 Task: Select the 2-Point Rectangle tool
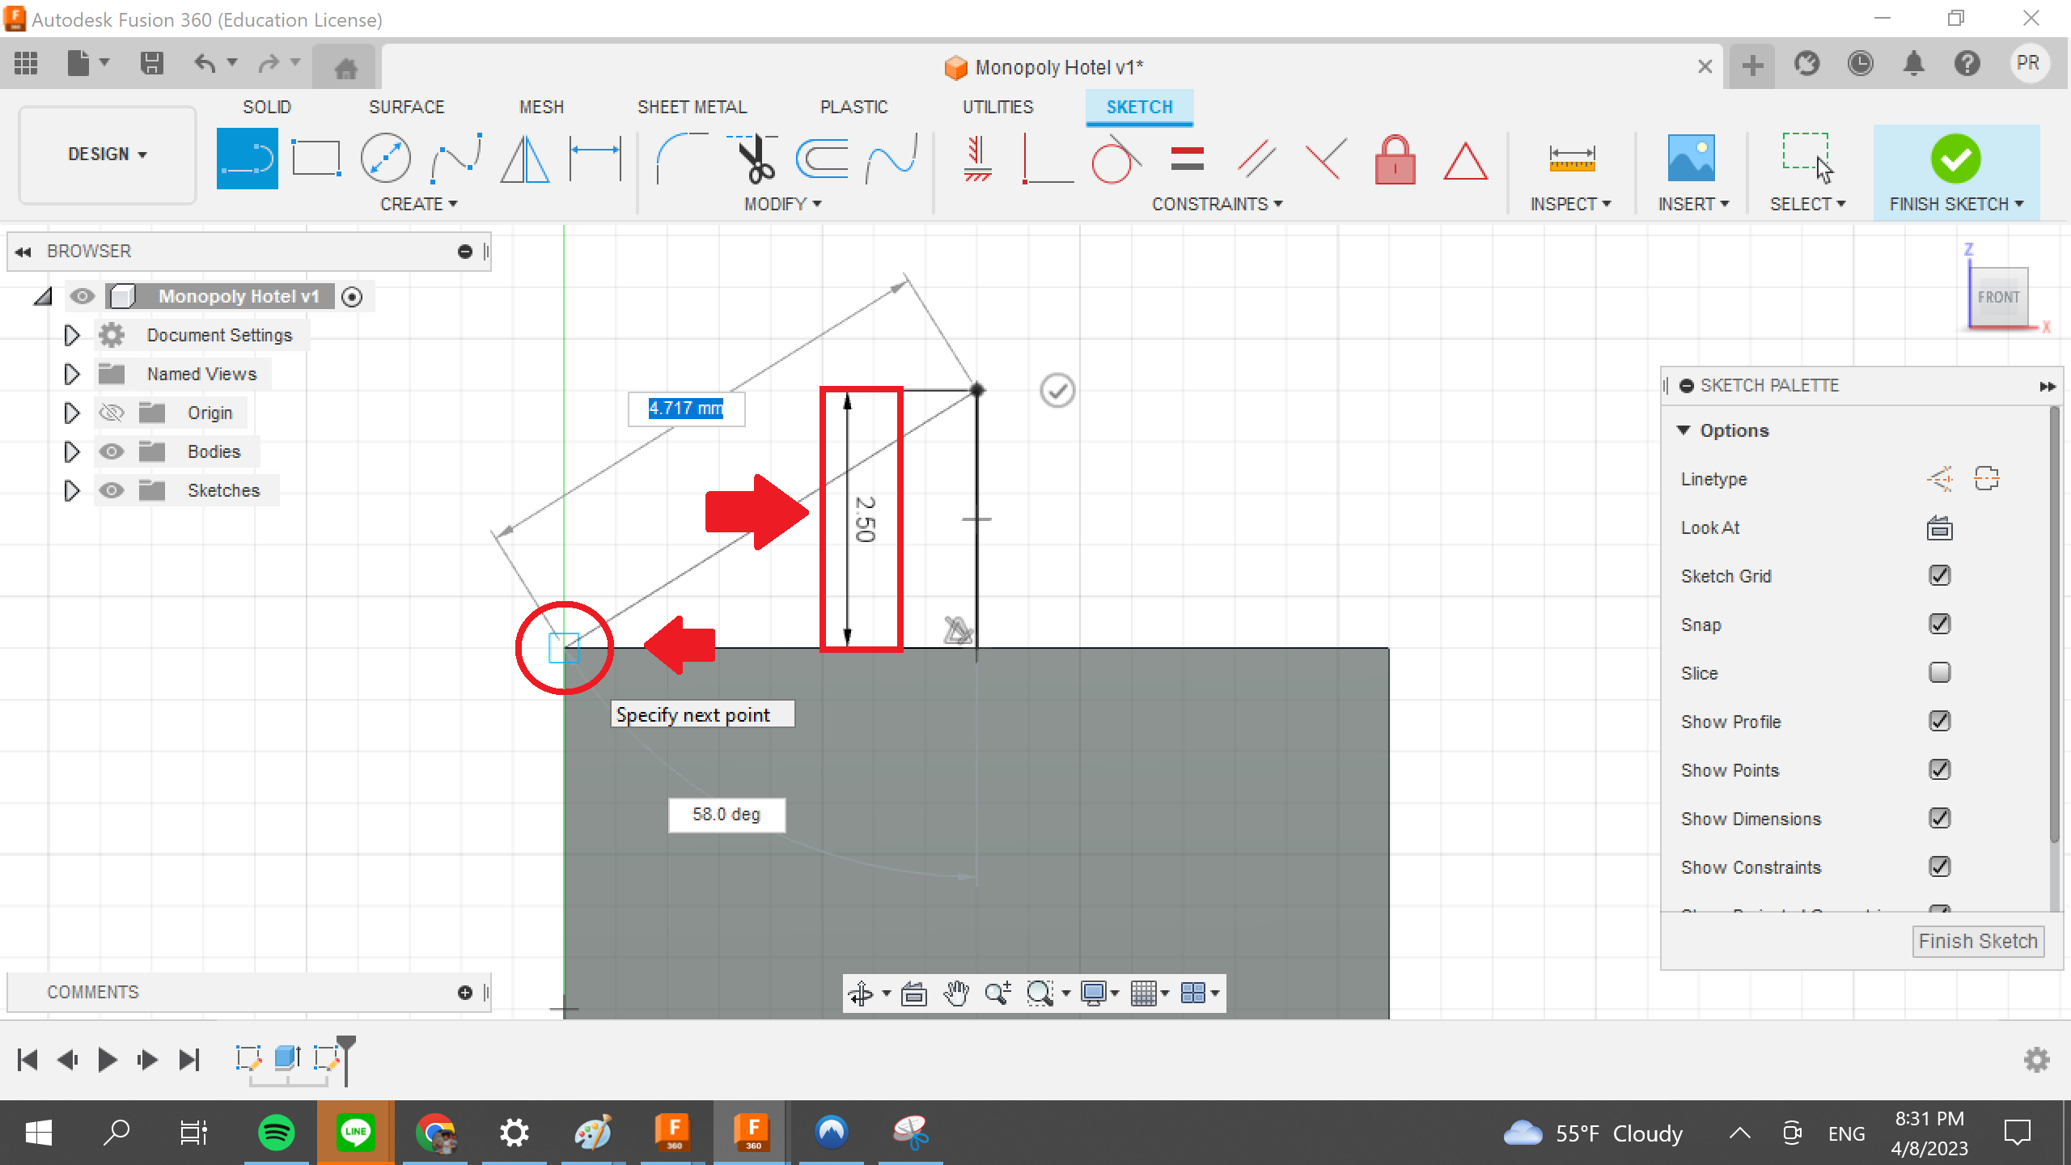click(316, 158)
